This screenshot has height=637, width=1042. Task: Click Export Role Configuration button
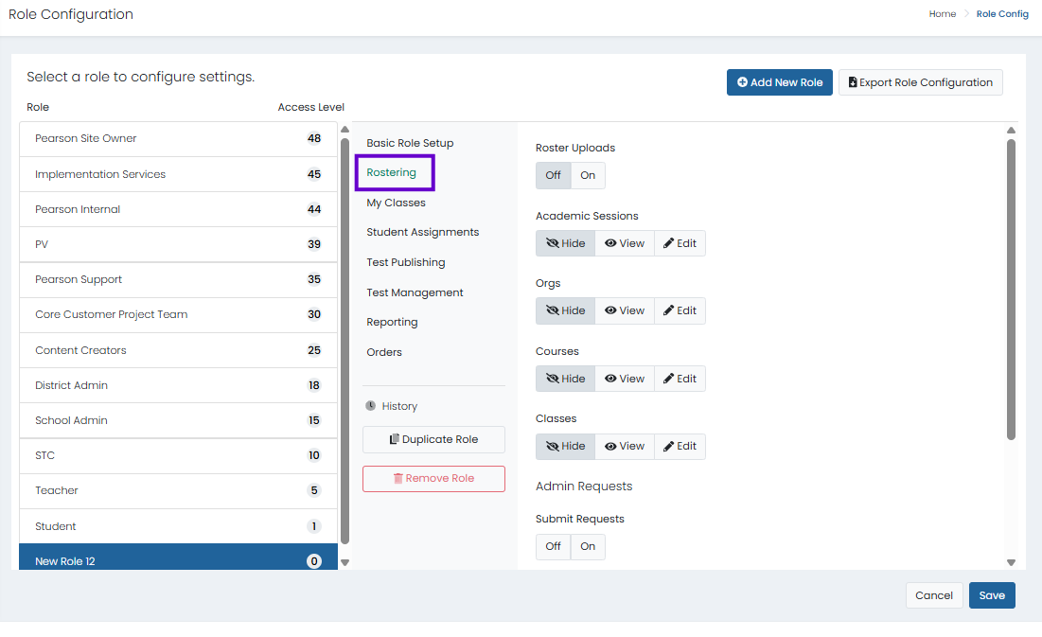point(921,82)
